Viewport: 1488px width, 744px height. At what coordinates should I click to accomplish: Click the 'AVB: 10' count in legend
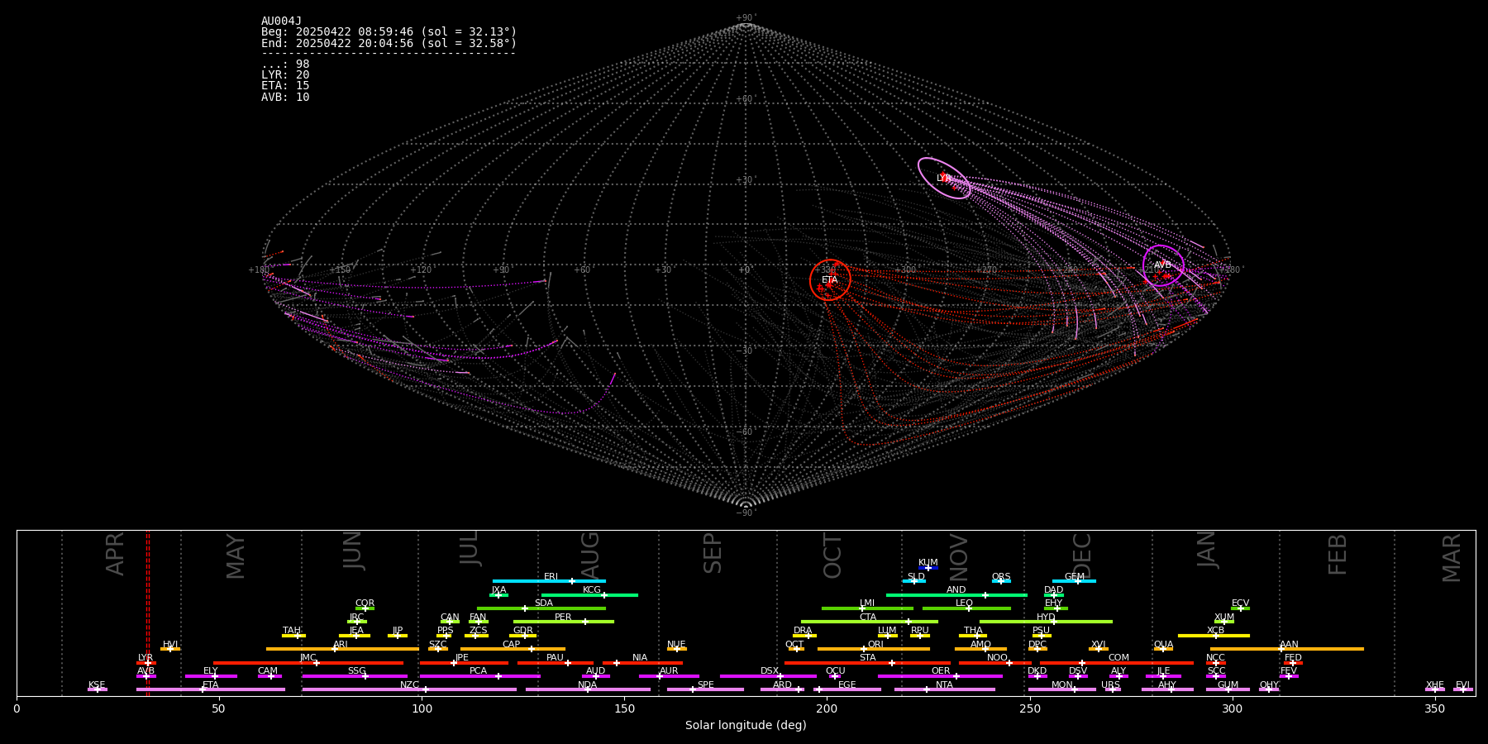coord(285,98)
